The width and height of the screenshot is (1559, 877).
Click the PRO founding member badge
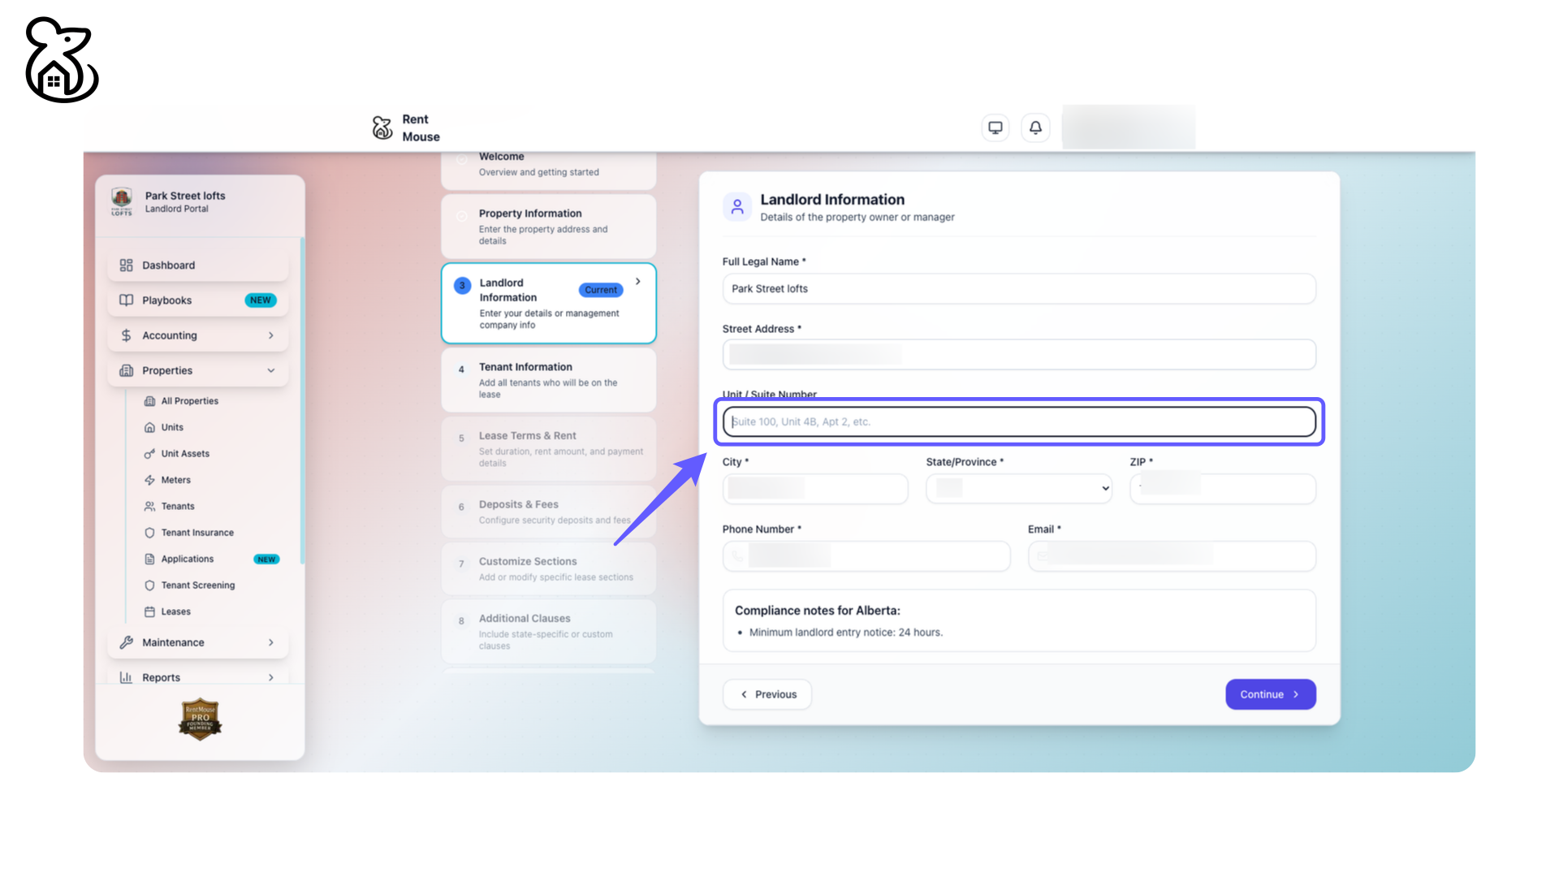click(x=200, y=719)
